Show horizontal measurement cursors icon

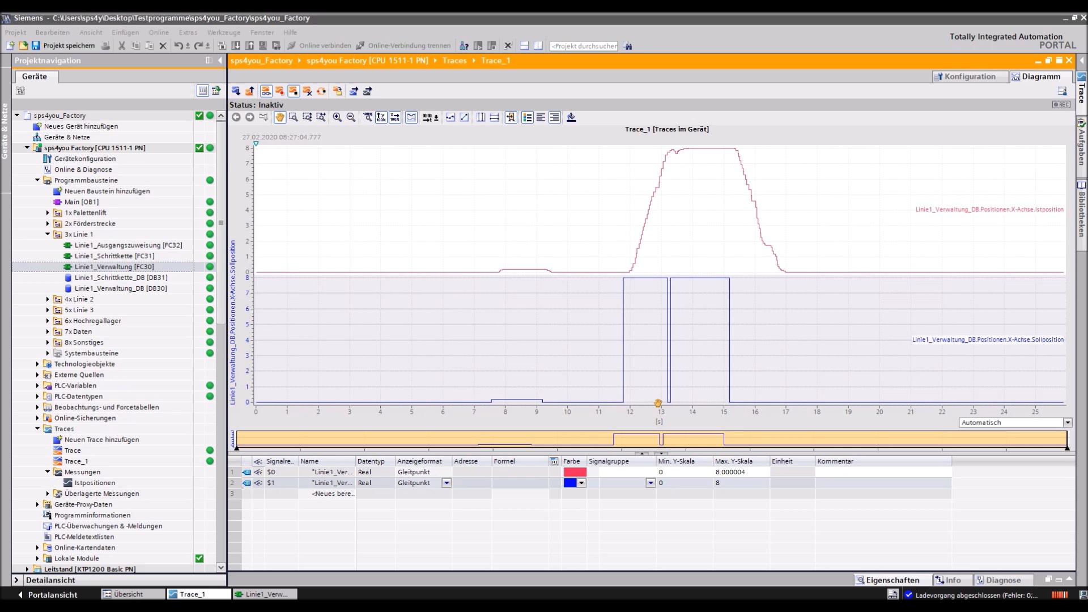[494, 117]
